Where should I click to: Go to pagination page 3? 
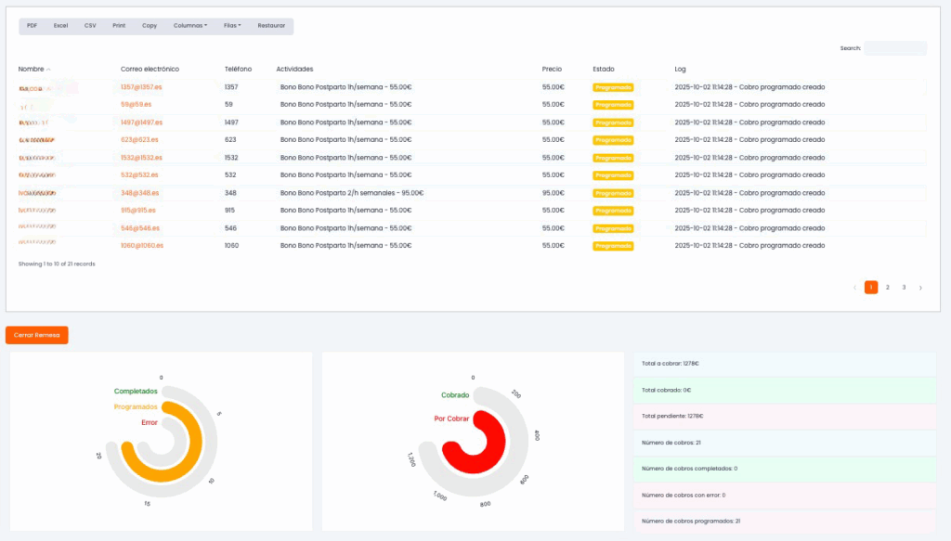pyautogui.click(x=904, y=288)
